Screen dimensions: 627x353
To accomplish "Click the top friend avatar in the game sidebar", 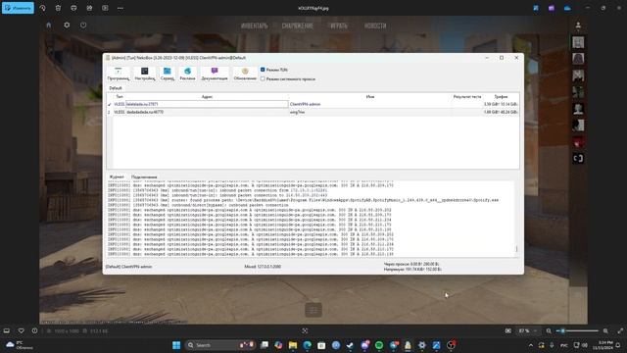I will click(x=578, y=42).
